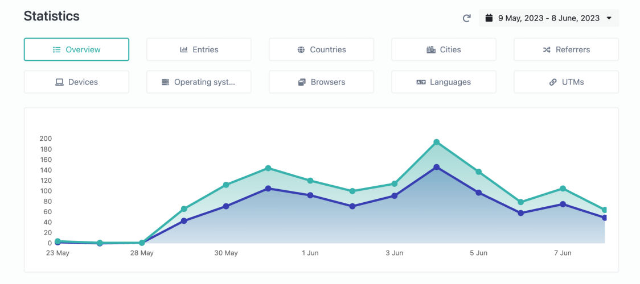The height and width of the screenshot is (284, 640).
Task: Click the Overview list icon
Action: 57,49
